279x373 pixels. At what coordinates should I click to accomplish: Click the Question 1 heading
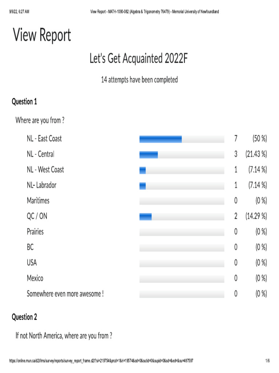pyautogui.click(x=24, y=102)
